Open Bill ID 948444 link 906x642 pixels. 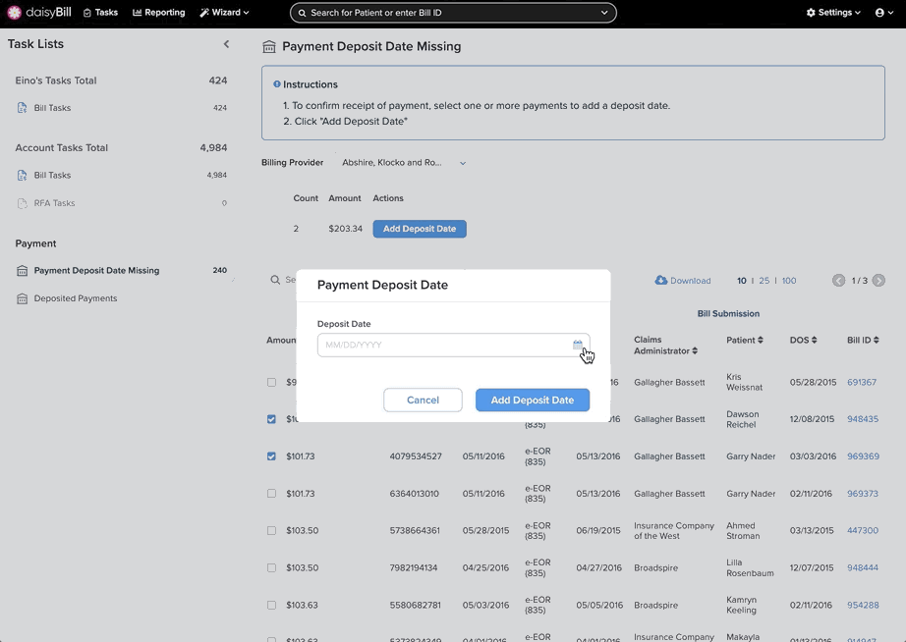pyautogui.click(x=863, y=568)
